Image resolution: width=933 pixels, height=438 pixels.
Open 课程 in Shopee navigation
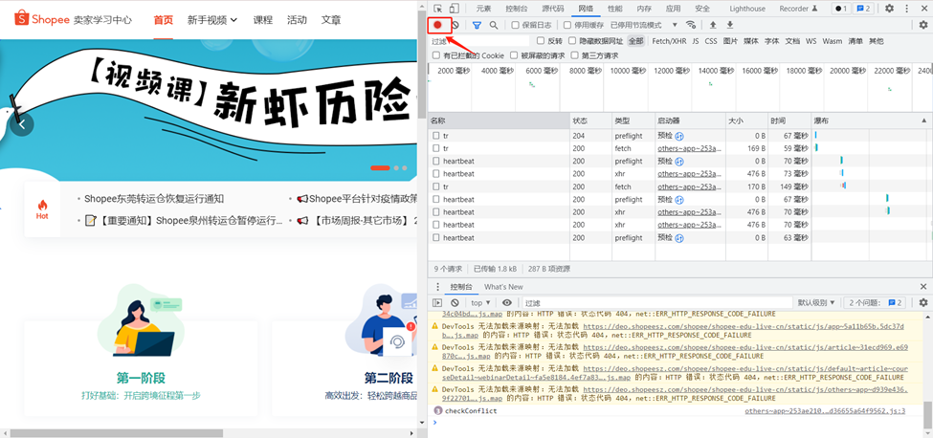point(262,20)
